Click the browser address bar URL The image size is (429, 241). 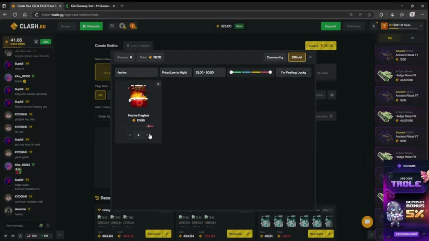pos(70,15)
